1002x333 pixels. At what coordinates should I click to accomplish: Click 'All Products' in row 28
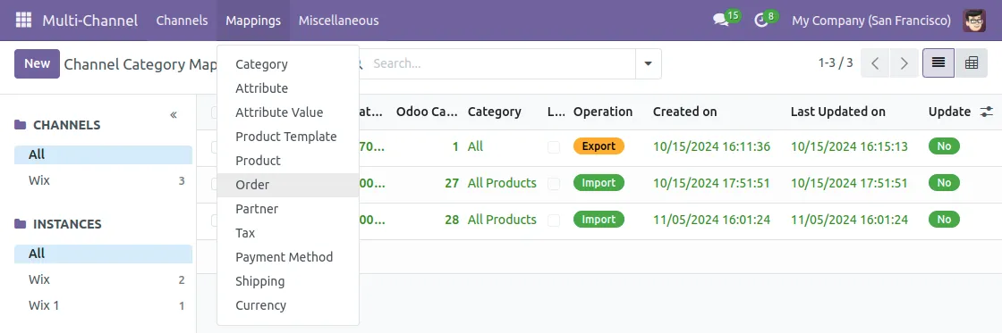[502, 220]
